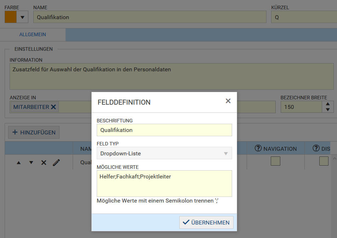Decrease the Bezeichner Breite value
Image resolution: width=337 pixels, height=238 pixels.
click(328, 110)
